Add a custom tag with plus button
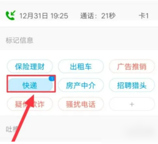 [132, 104]
